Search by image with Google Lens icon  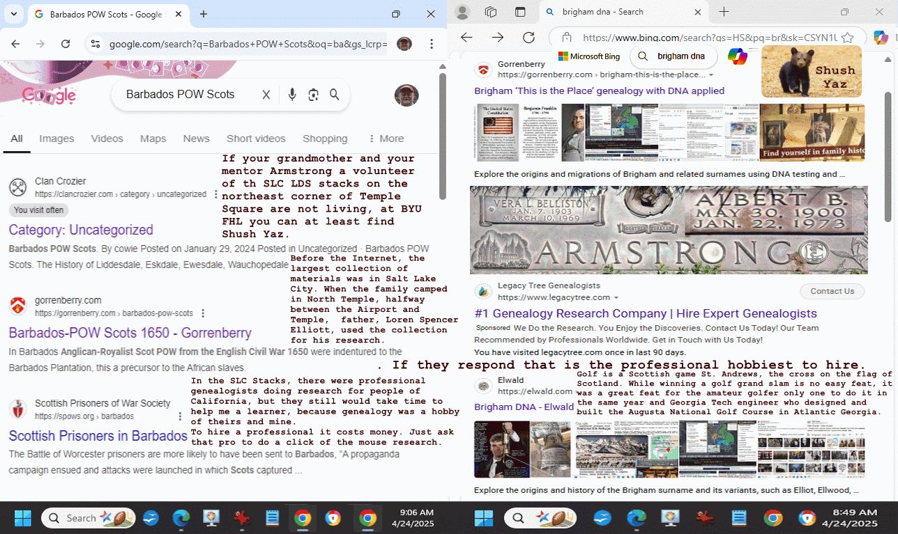[x=313, y=95]
